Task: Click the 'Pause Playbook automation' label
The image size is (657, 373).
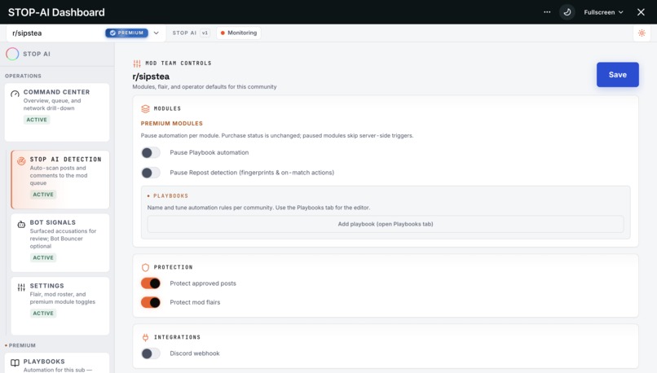Action: pos(209,153)
